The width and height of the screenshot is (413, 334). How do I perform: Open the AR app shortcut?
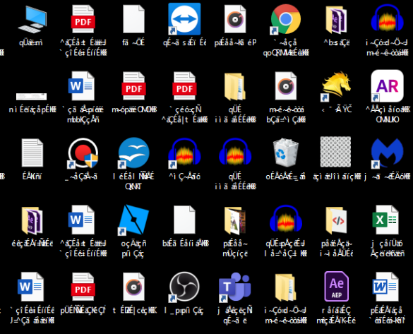387,86
